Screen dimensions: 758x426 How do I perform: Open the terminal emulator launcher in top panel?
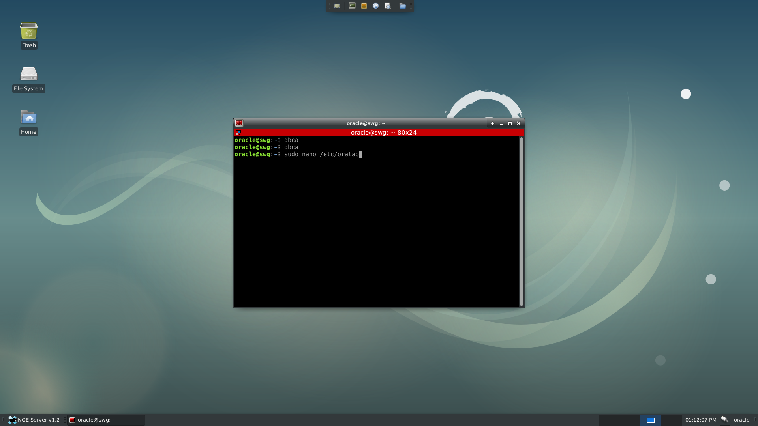[x=352, y=6]
